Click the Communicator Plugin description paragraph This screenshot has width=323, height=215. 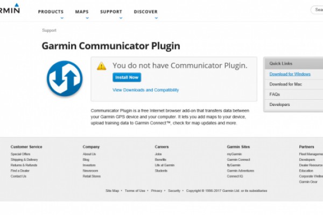pyautogui.click(x=170, y=117)
